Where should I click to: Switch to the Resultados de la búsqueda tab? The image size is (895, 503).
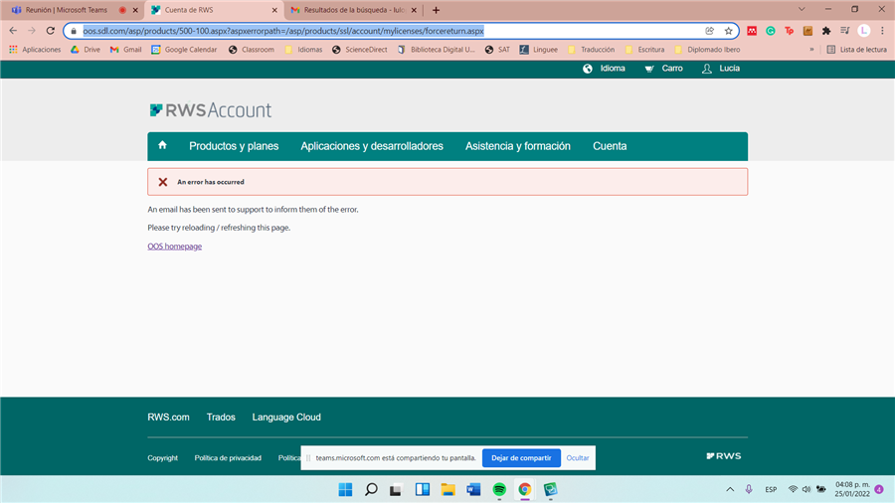tap(349, 10)
